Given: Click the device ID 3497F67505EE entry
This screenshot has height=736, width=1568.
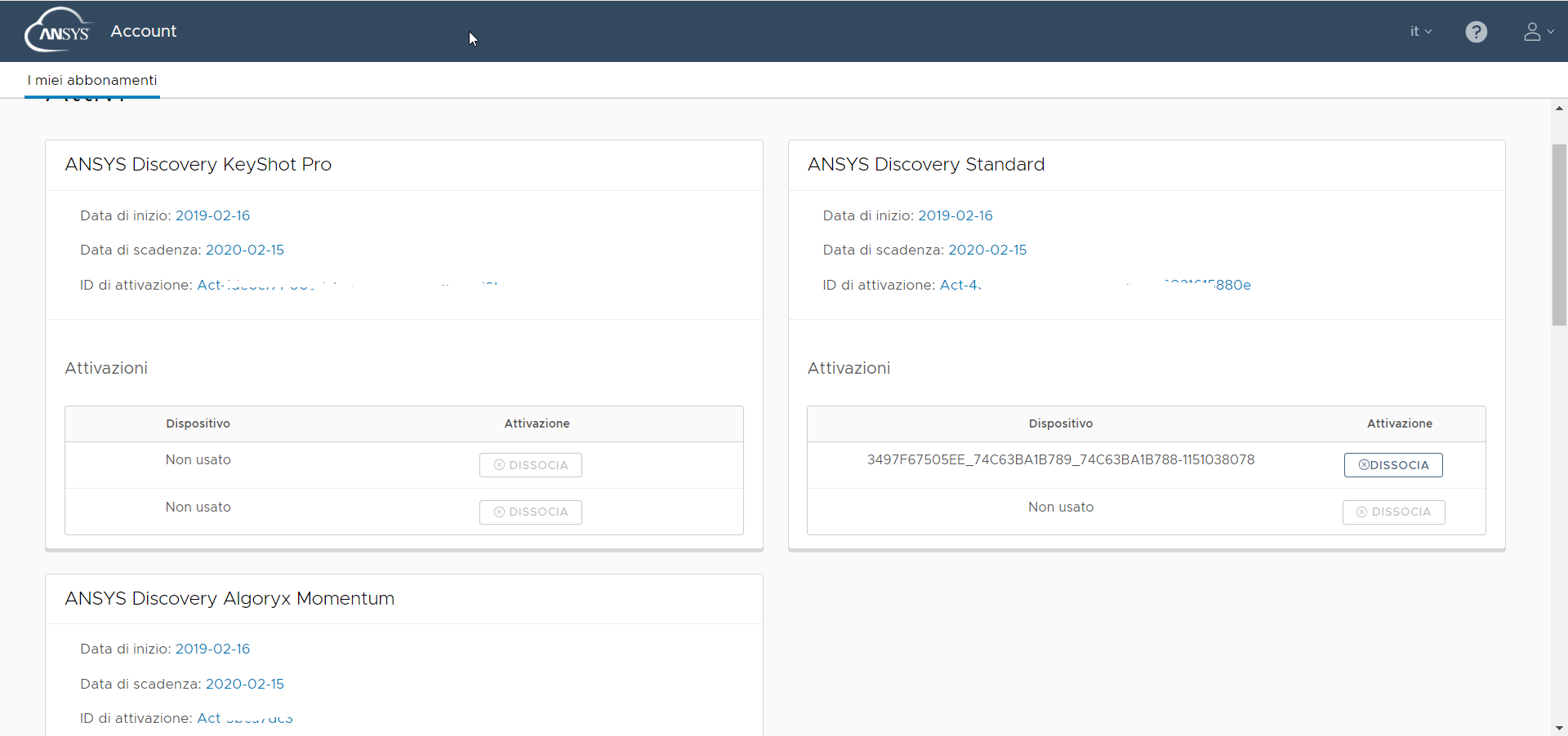Looking at the screenshot, I should coord(1060,459).
